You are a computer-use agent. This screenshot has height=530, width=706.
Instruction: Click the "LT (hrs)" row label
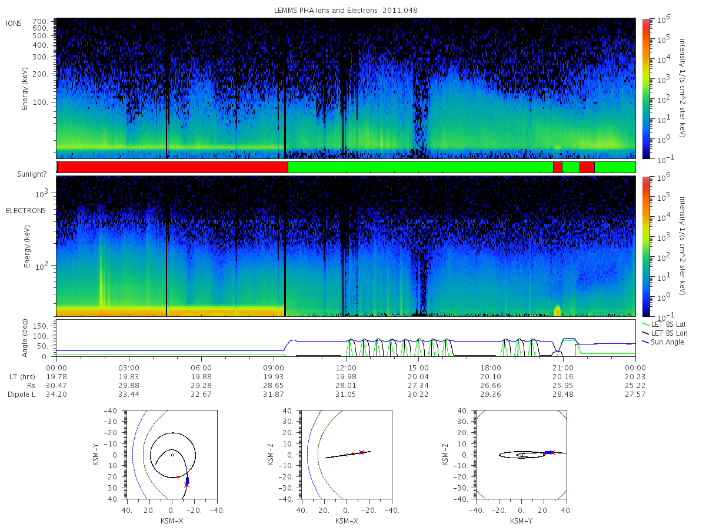(22, 377)
